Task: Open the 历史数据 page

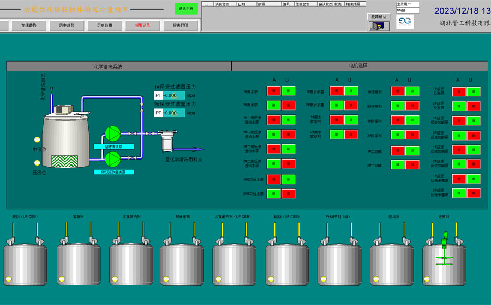Action: 105,26
